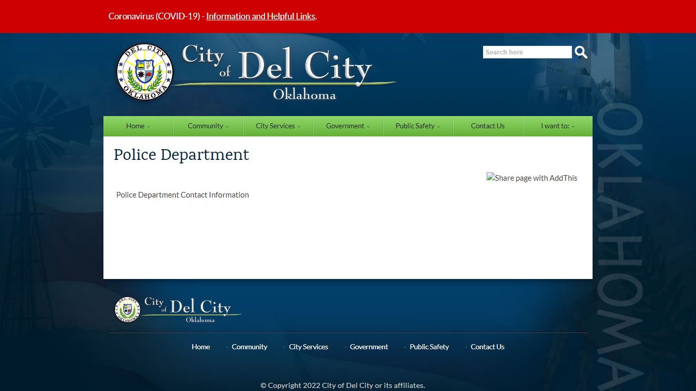This screenshot has width=696, height=391.
Task: Open the Public Safety dropdown menu
Action: (x=418, y=126)
